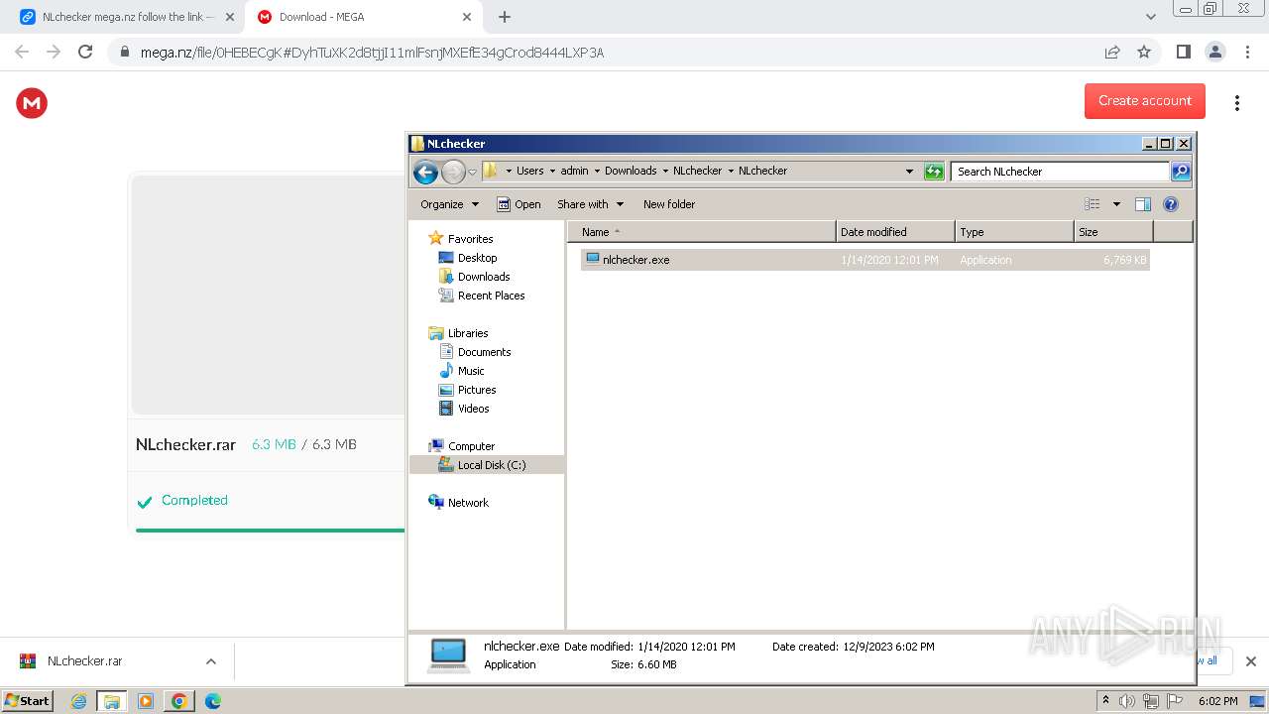1269x714 pixels.
Task: Close the downloads bar
Action: point(1251,661)
